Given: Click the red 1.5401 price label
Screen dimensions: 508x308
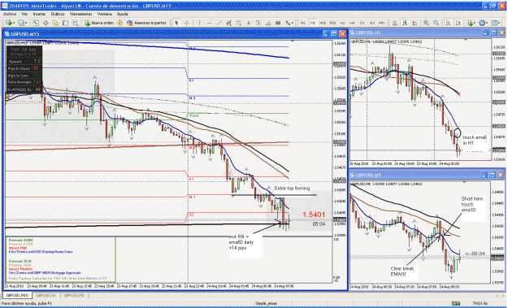Looking at the screenshot, I should (314, 215).
